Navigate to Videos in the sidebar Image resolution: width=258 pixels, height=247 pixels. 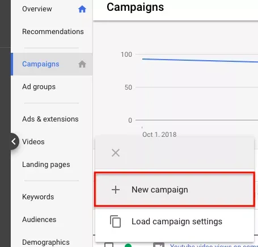pyautogui.click(x=33, y=142)
